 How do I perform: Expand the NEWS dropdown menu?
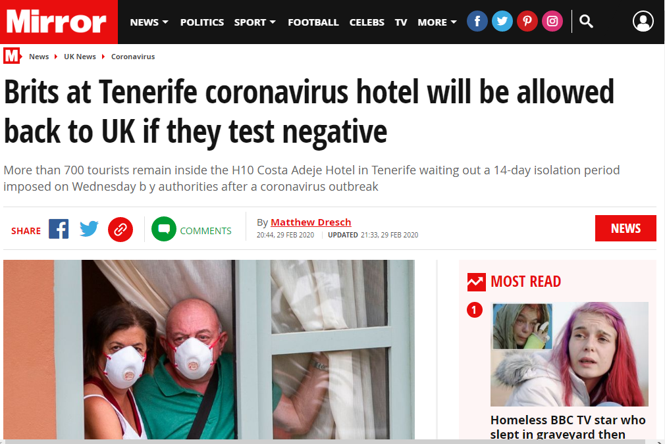click(149, 22)
